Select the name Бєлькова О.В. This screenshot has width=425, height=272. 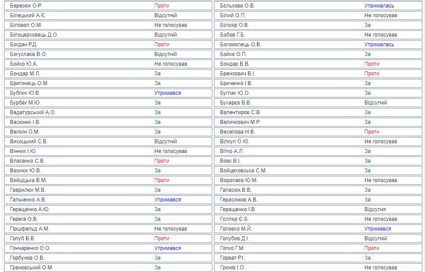pos(237,6)
